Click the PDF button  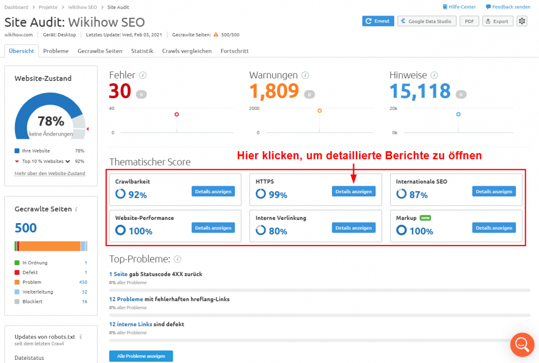[469, 21]
